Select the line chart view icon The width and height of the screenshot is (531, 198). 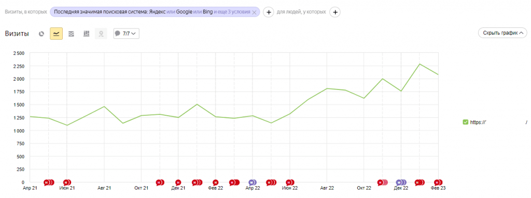[56, 34]
